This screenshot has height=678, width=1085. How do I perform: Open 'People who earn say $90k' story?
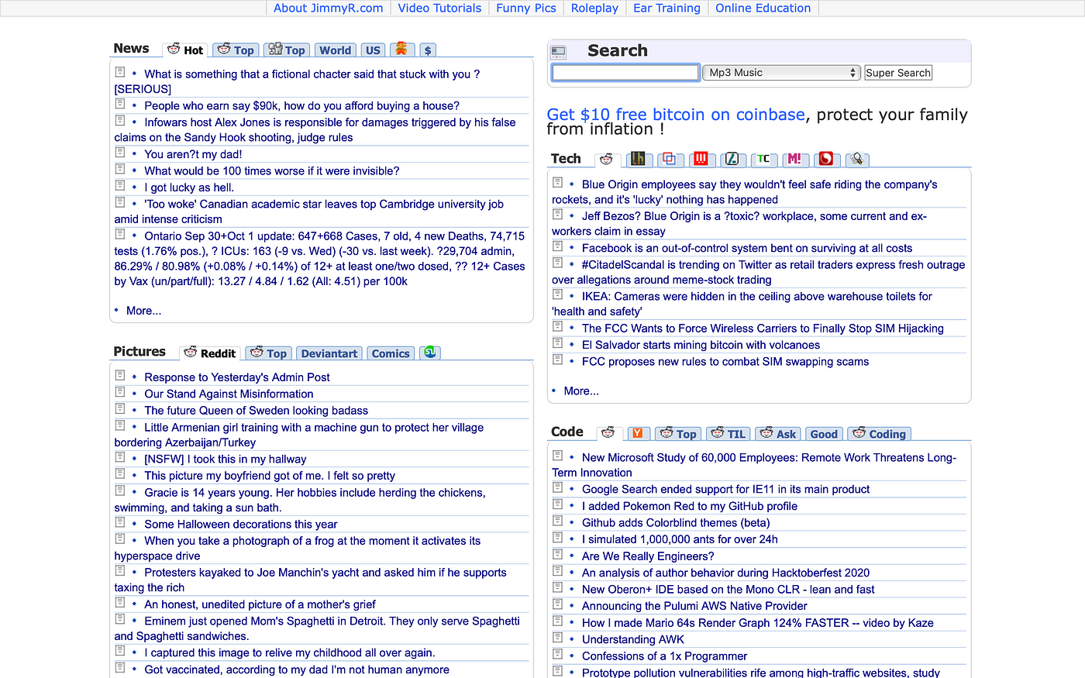pyautogui.click(x=301, y=106)
